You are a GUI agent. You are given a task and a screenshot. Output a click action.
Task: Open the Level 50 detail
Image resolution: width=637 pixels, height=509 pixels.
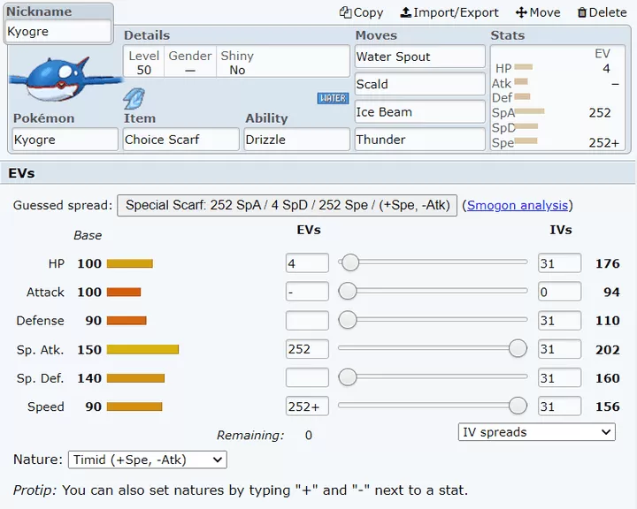click(144, 63)
